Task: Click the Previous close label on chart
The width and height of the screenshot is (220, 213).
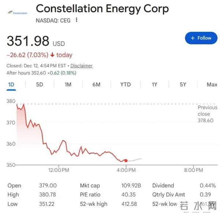Action: 208,111
